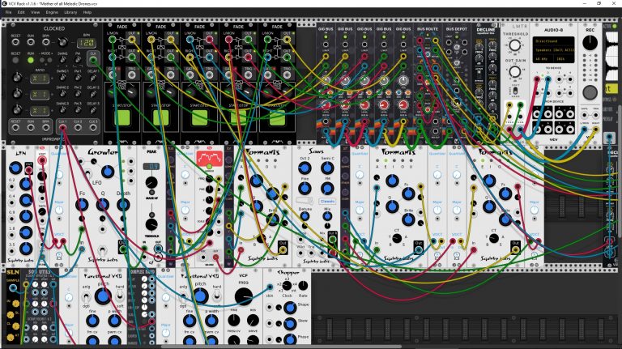
Task: Open the View menu
Action: pyautogui.click(x=35, y=12)
